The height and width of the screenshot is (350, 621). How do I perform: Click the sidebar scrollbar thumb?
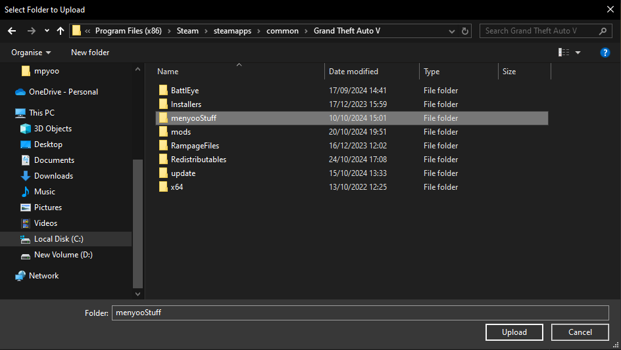click(138, 223)
